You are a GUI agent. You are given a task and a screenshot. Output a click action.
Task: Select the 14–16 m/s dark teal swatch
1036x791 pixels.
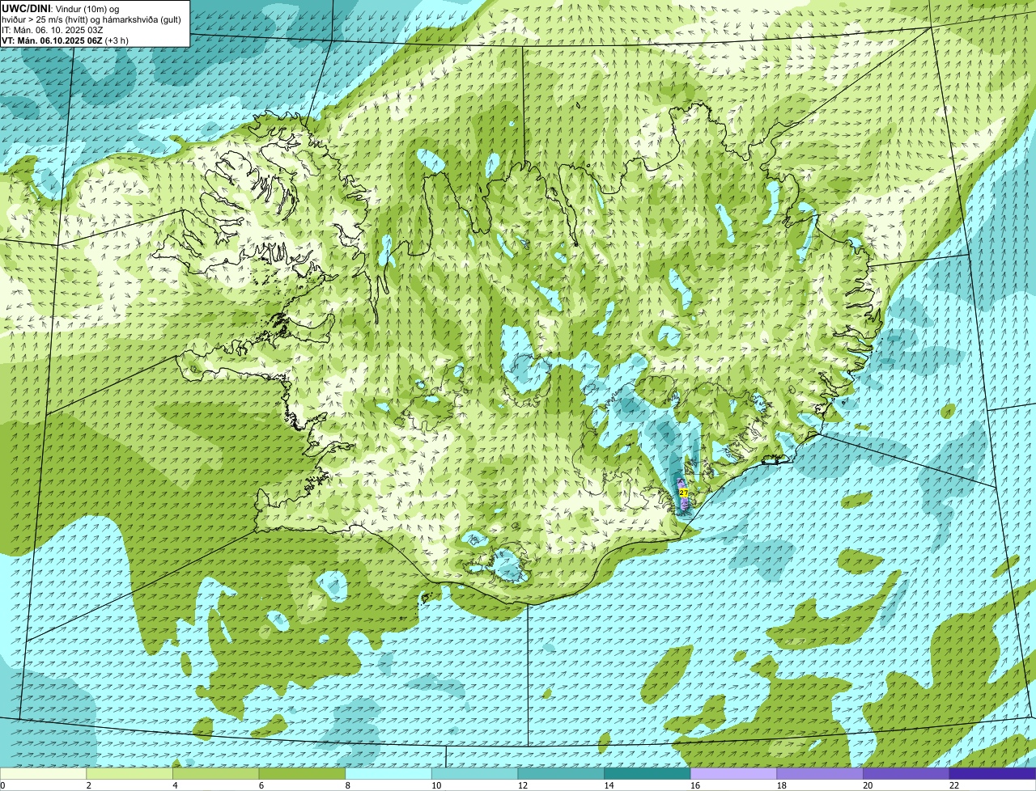[x=647, y=773]
